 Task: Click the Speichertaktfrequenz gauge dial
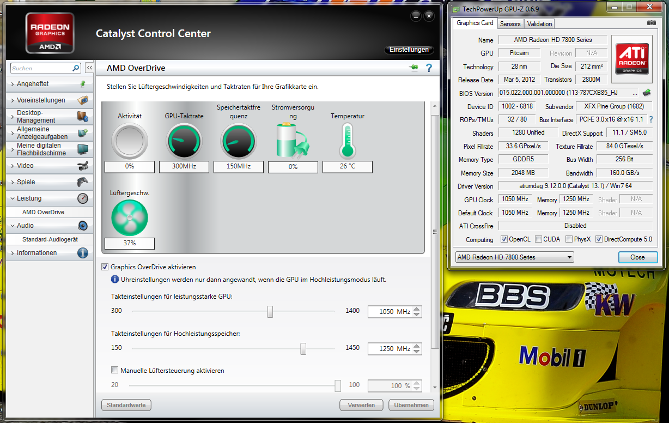pyautogui.click(x=239, y=141)
